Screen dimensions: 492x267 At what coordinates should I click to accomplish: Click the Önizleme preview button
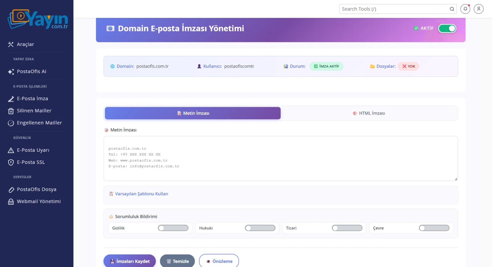pos(219,261)
